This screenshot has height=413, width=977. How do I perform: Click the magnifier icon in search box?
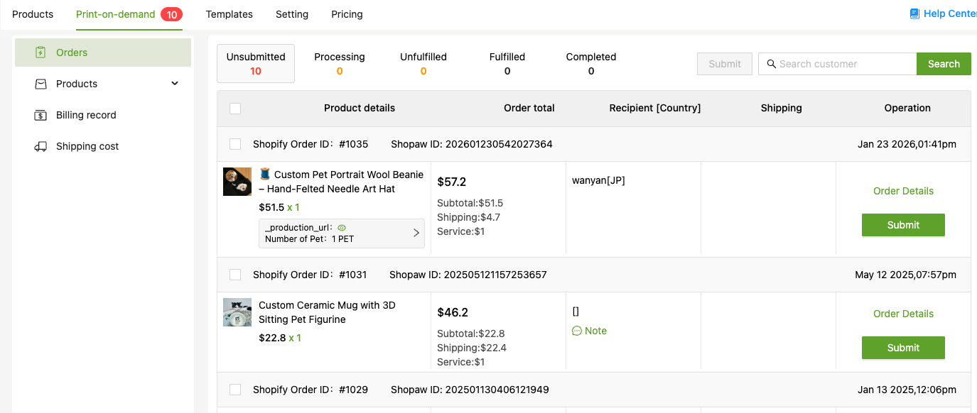tap(771, 64)
